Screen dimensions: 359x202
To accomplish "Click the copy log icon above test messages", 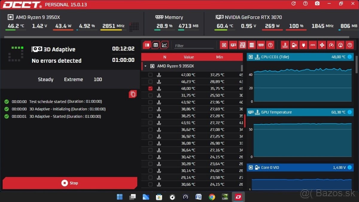I will (x=133, y=94).
